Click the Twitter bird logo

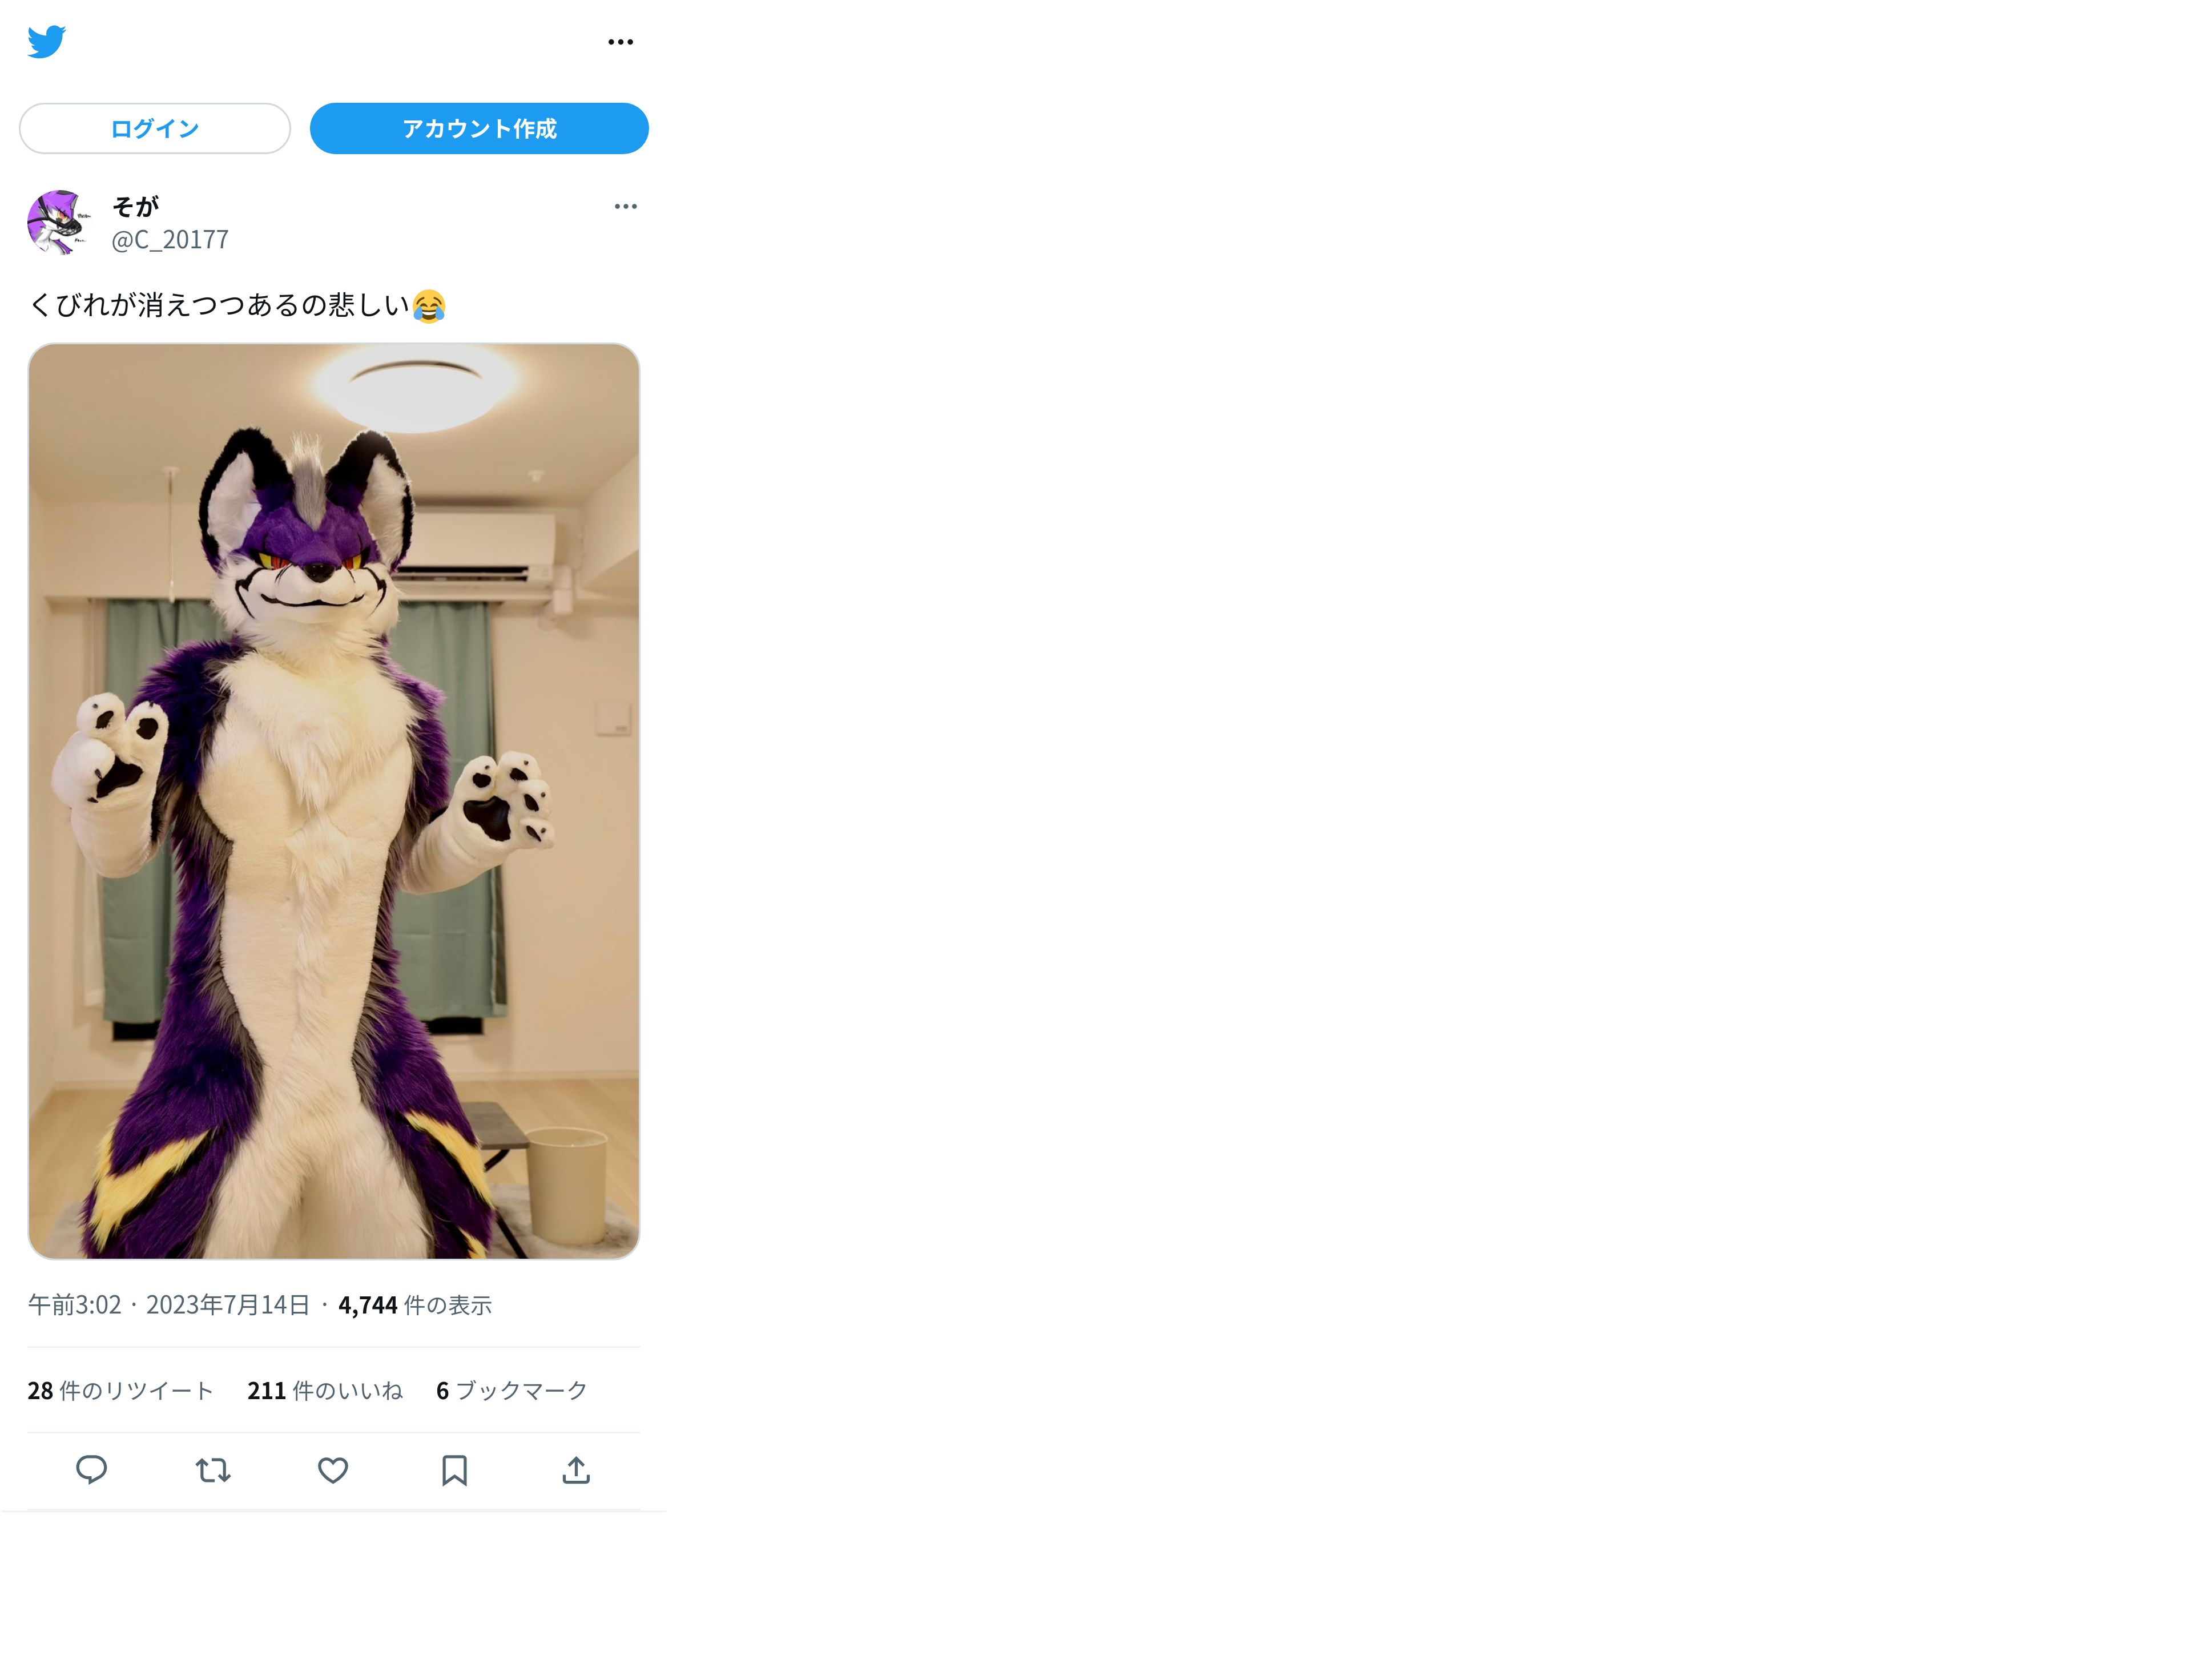pos(46,42)
